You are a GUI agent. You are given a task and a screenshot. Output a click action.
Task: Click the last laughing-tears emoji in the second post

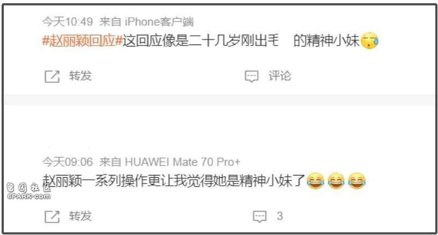[x=357, y=181]
